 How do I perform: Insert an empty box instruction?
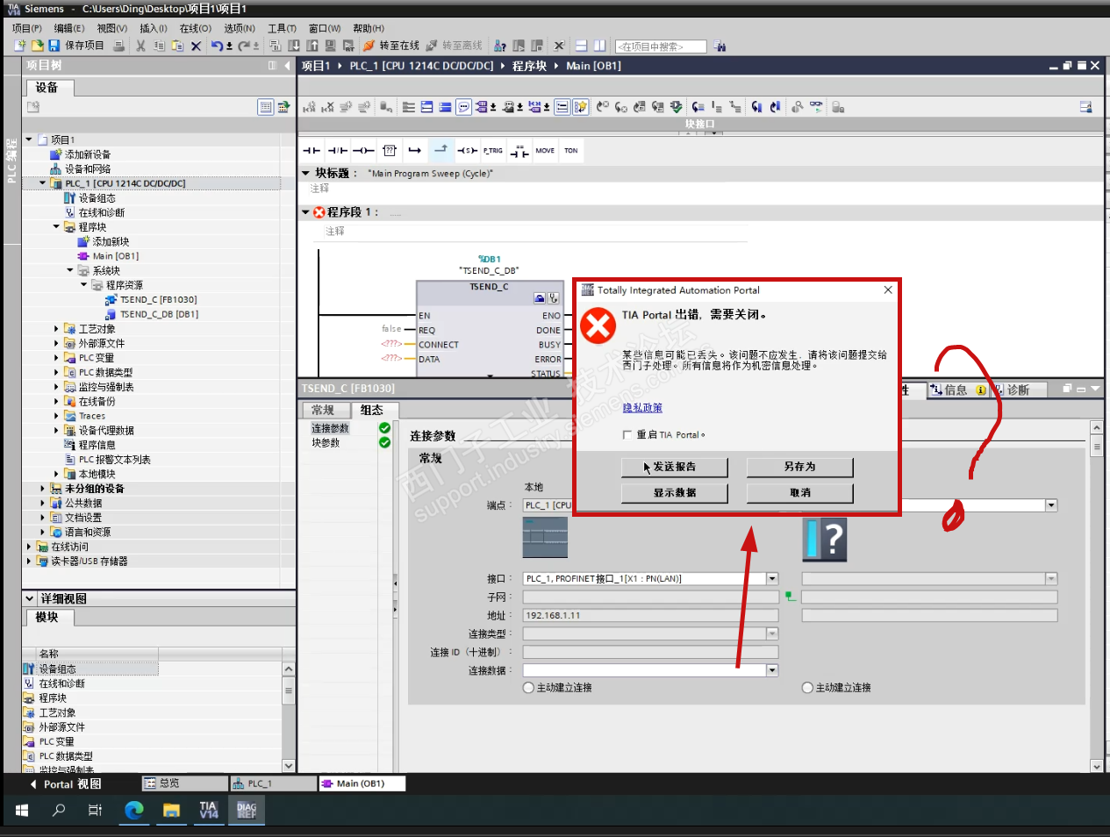[x=390, y=151]
